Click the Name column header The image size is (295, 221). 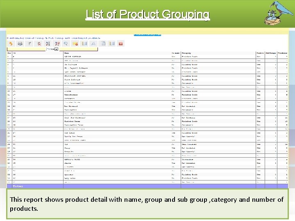(x=66, y=53)
